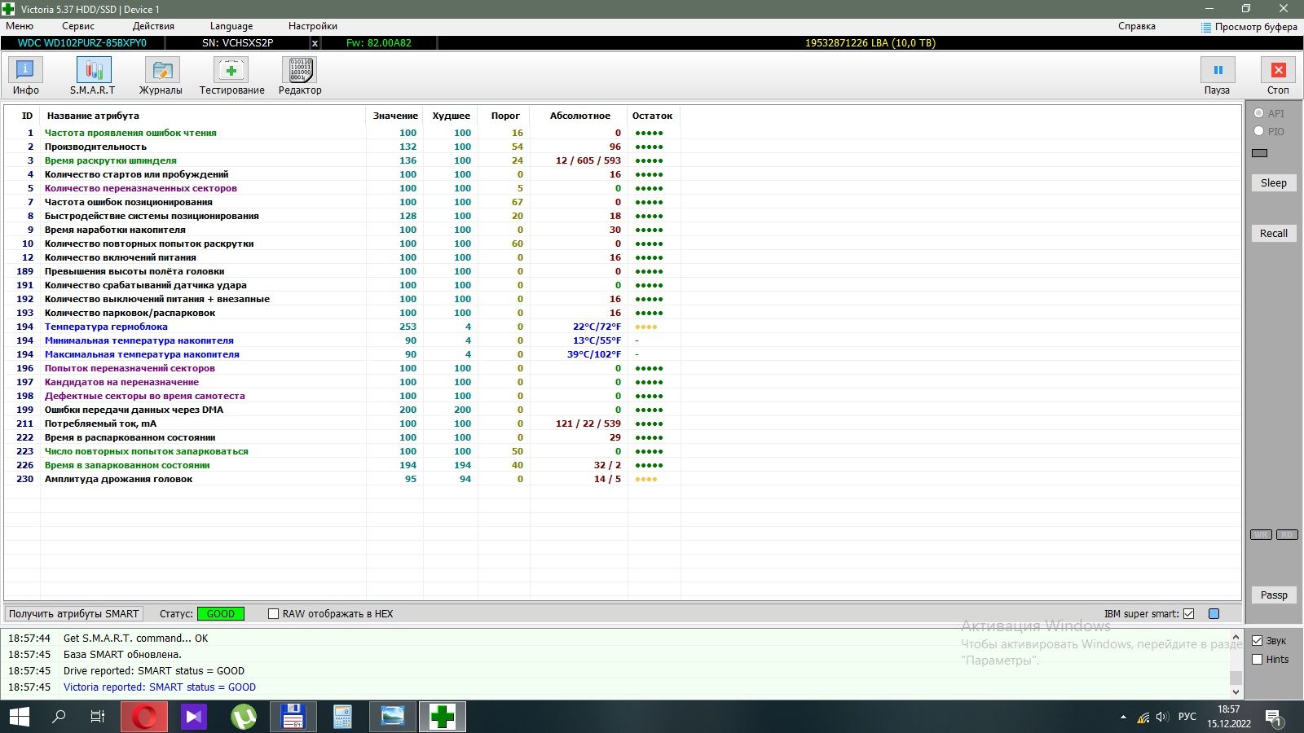Open the Language menu
Viewport: 1304px width, 733px height.
coord(231,26)
